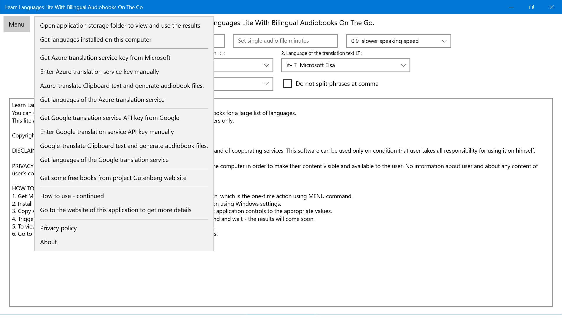Go to the website of this application

pyautogui.click(x=116, y=210)
